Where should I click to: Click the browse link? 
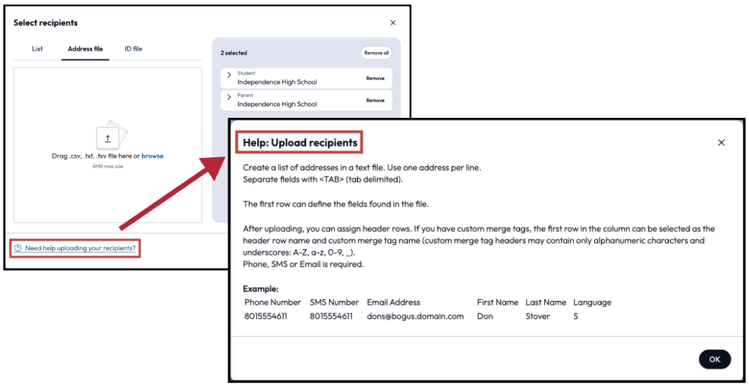point(152,155)
